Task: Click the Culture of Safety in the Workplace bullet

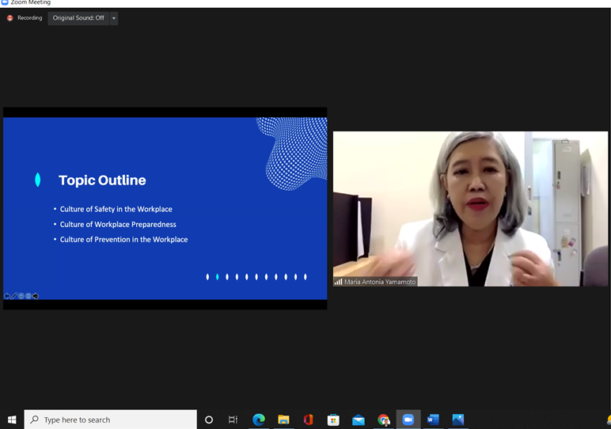Action: (x=116, y=209)
